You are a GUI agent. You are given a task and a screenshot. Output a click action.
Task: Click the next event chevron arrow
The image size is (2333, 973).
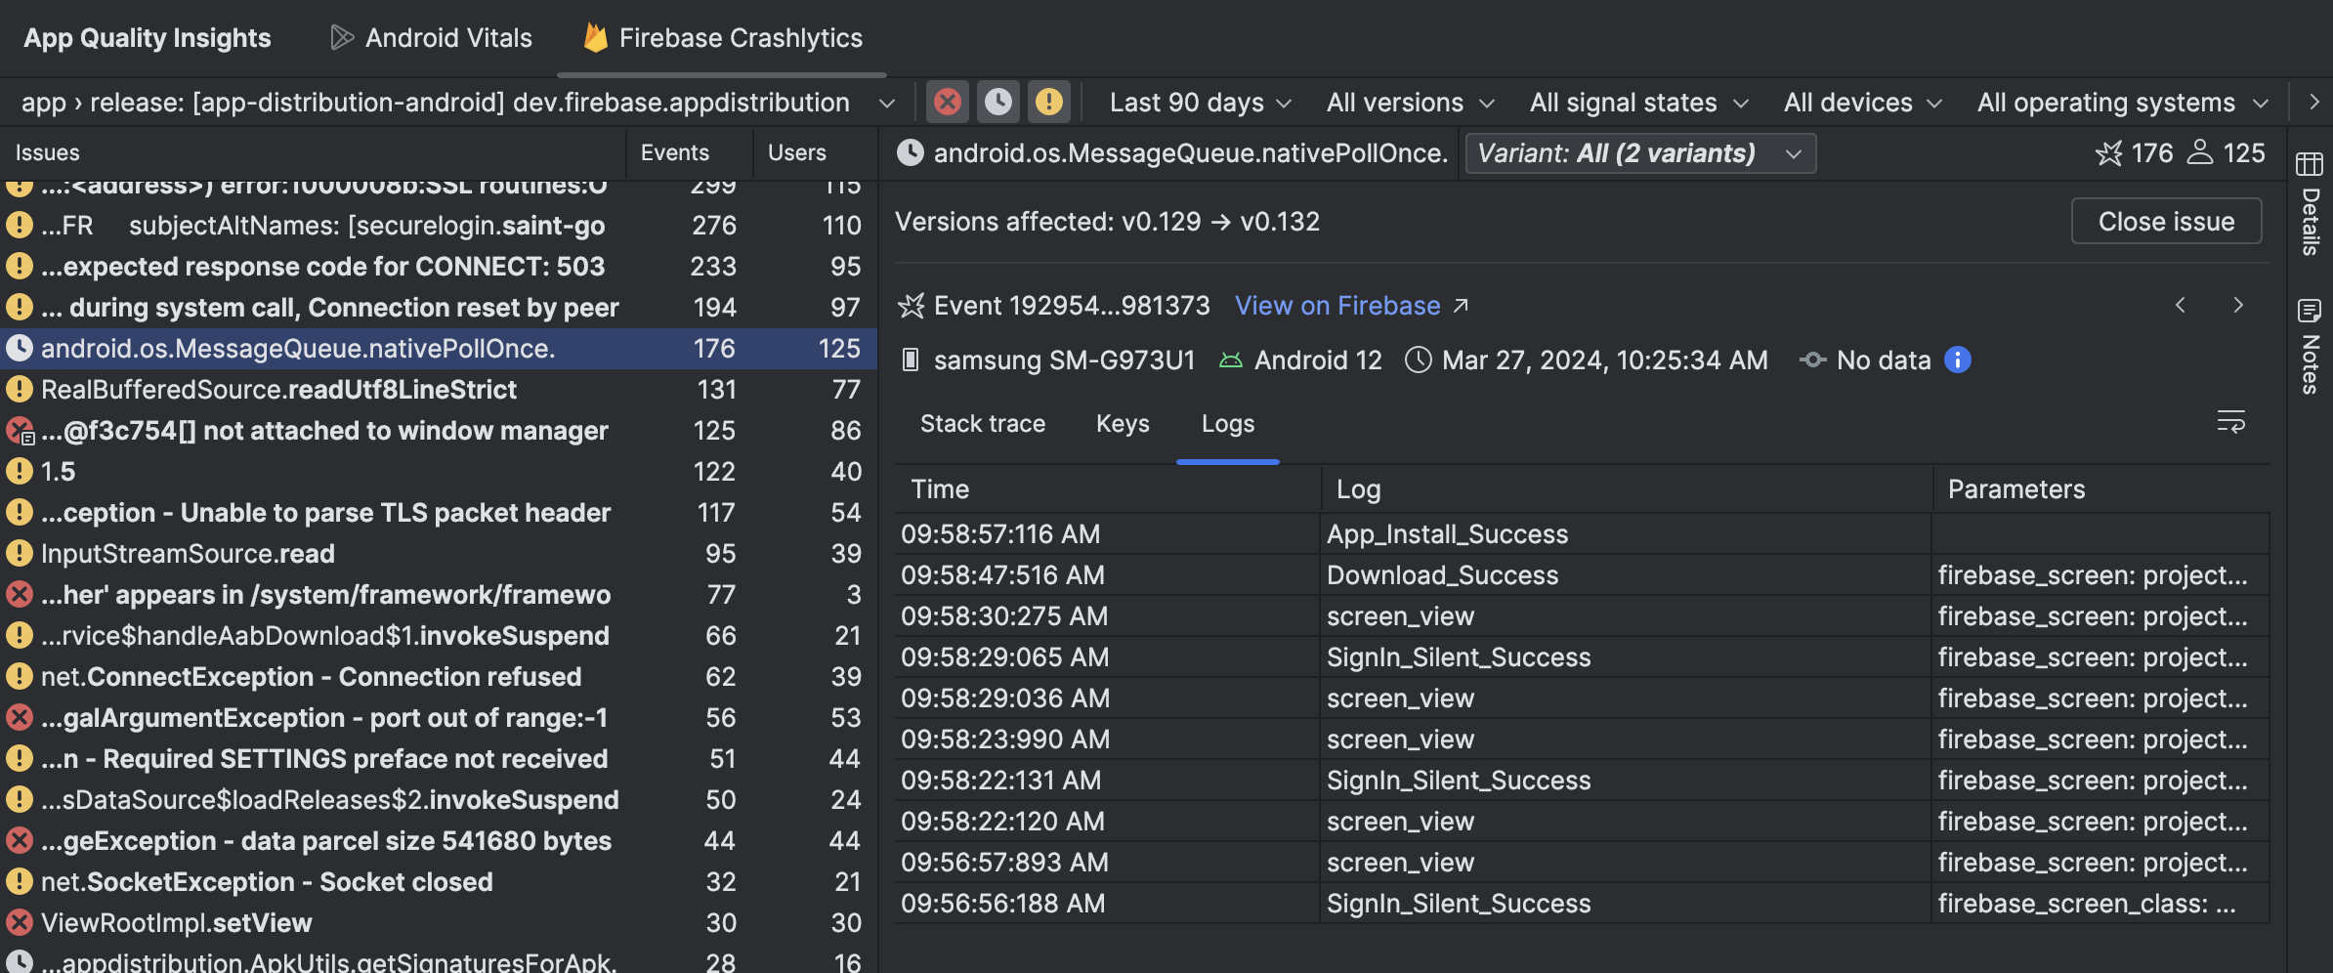[x=2238, y=305]
